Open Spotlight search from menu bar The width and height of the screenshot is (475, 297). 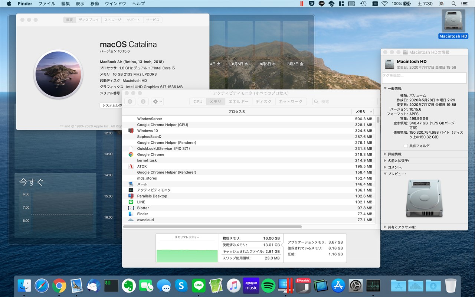pos(454,4)
